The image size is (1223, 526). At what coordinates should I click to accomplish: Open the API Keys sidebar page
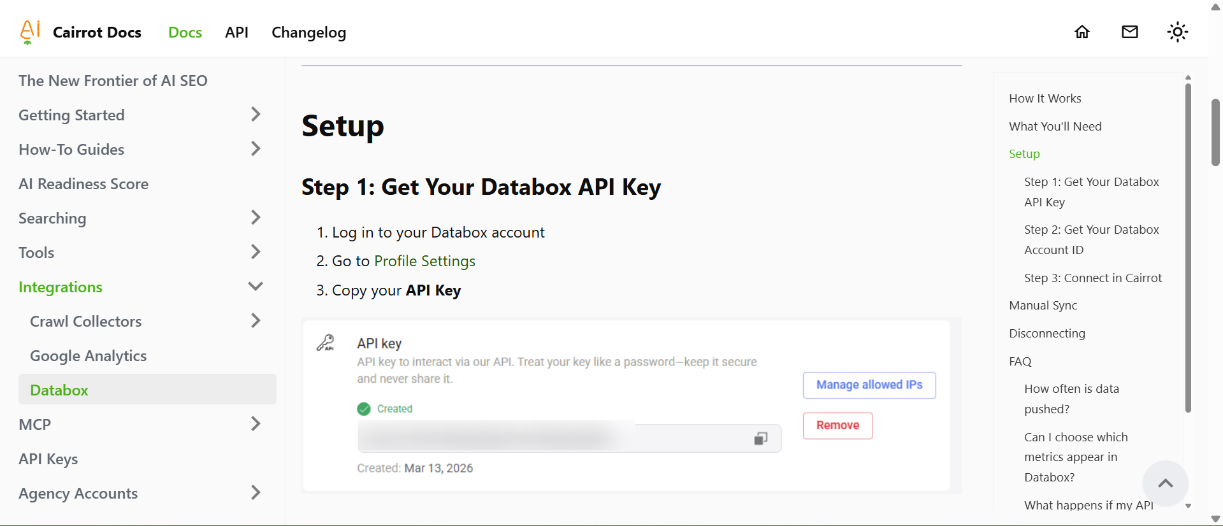pyautogui.click(x=48, y=459)
